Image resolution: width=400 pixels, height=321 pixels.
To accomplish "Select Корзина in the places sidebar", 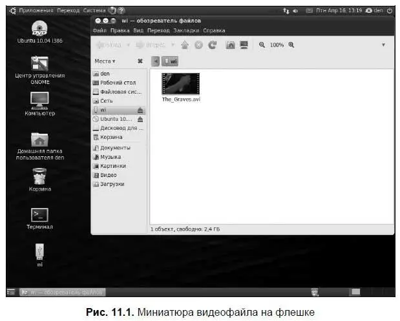I will click(x=111, y=137).
